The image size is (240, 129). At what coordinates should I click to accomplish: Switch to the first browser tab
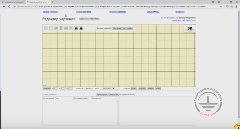(x=13, y=2)
